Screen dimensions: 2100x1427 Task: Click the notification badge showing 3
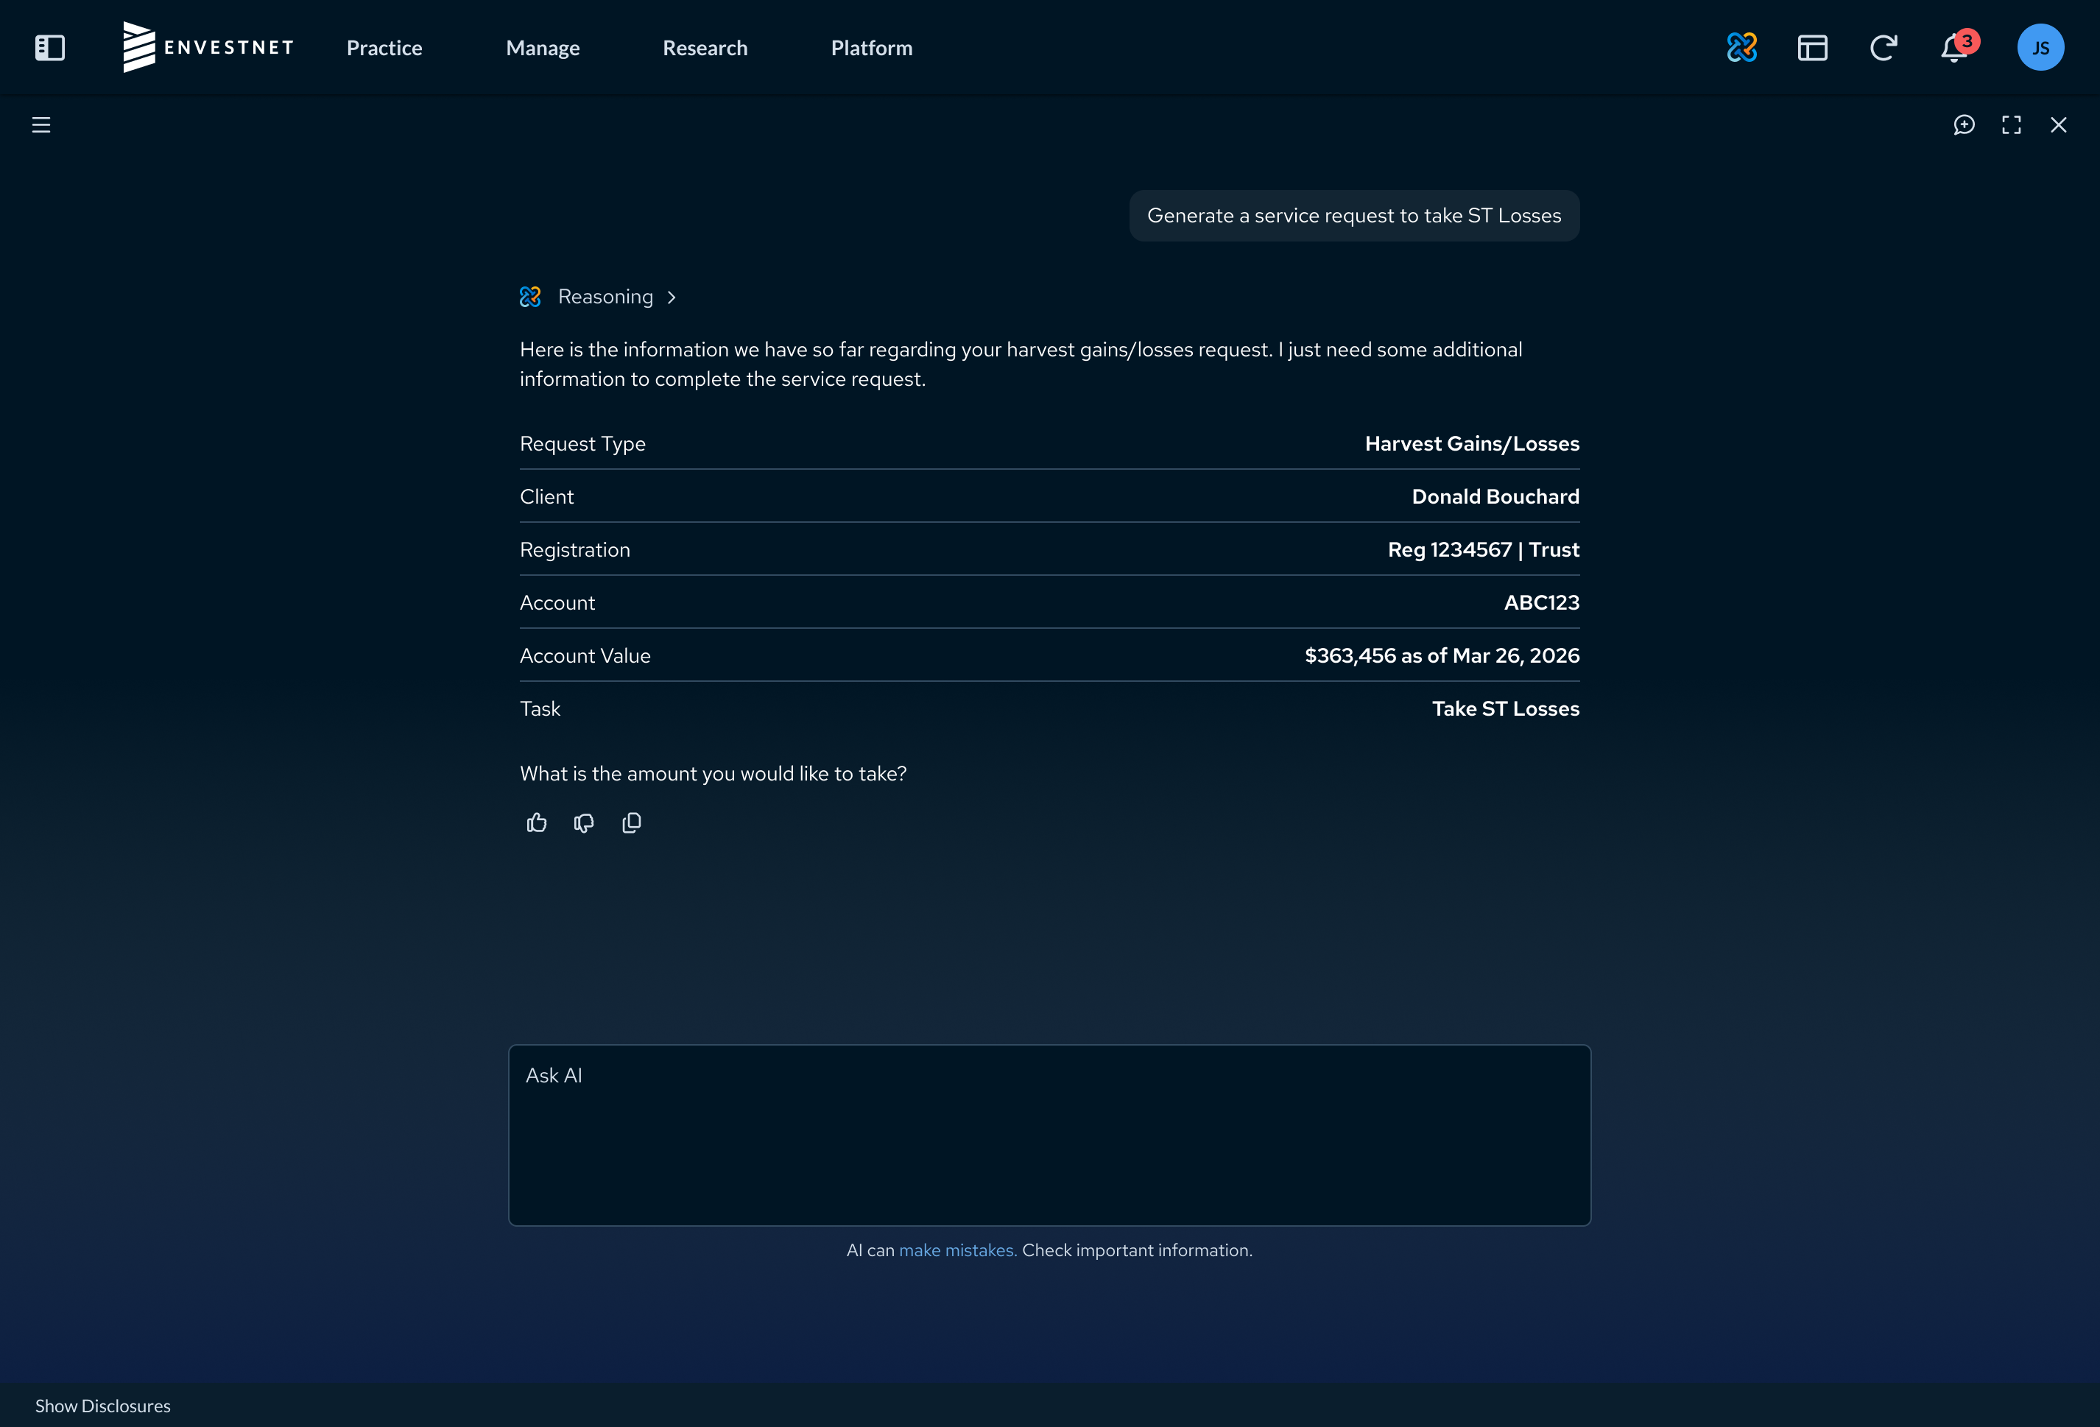pos(1967,40)
